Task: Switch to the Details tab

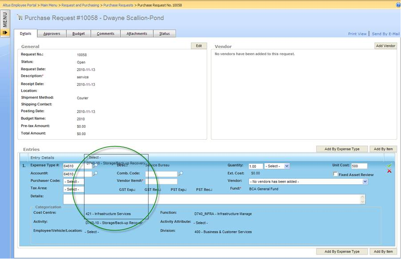Action: tap(26, 33)
